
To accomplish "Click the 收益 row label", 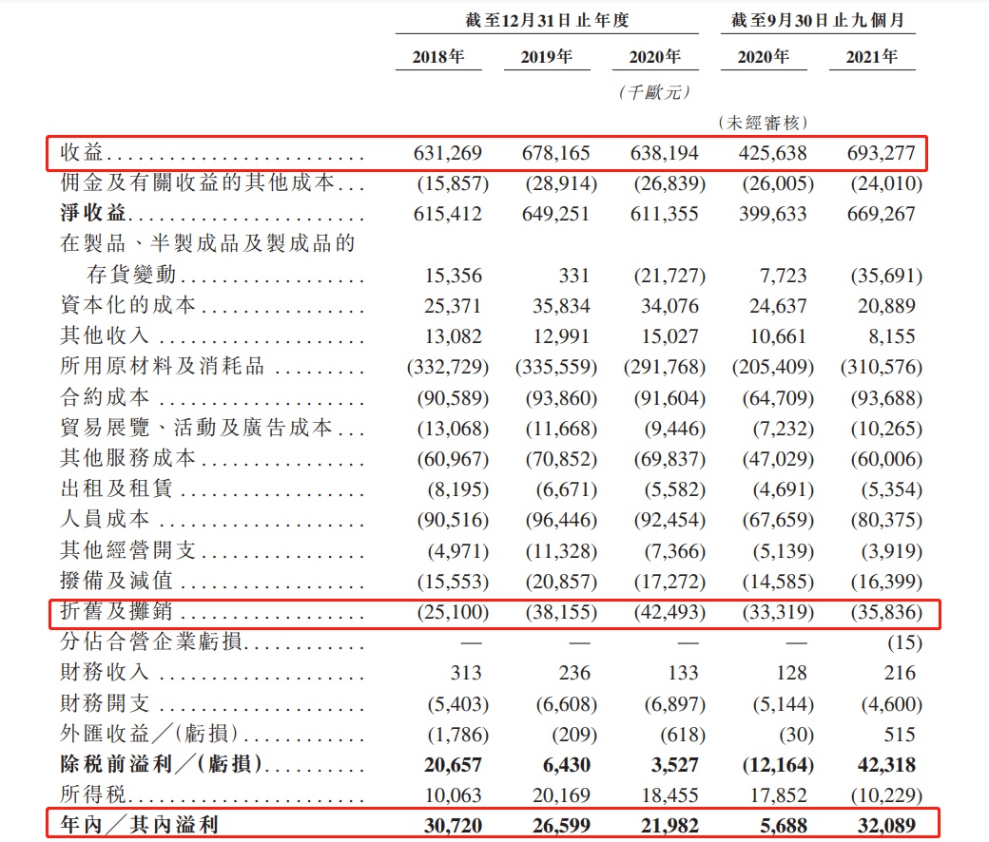I will [82, 152].
